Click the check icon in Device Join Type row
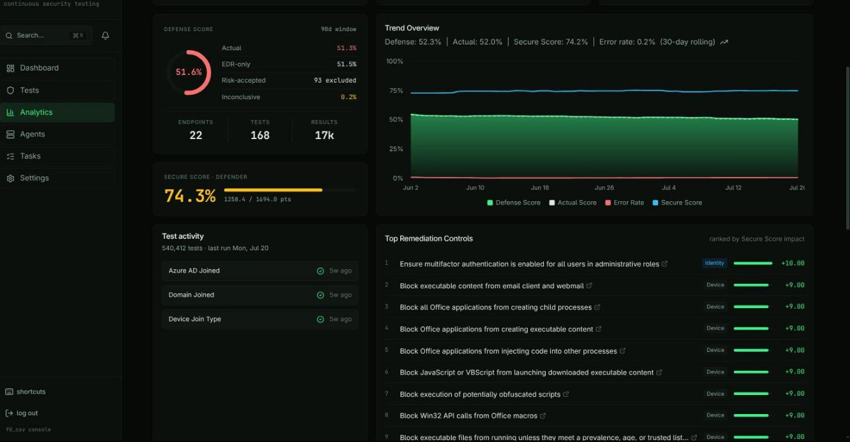850x442 pixels. click(x=321, y=319)
